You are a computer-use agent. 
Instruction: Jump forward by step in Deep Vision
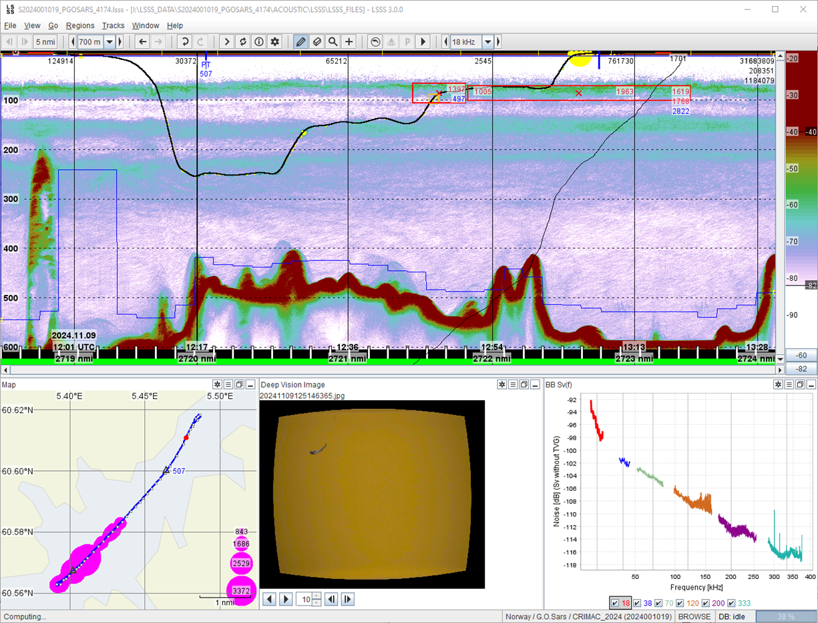pyautogui.click(x=347, y=599)
